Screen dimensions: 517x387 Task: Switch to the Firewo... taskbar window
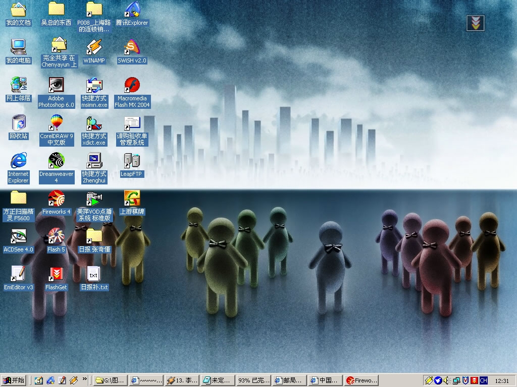pyautogui.click(x=361, y=380)
